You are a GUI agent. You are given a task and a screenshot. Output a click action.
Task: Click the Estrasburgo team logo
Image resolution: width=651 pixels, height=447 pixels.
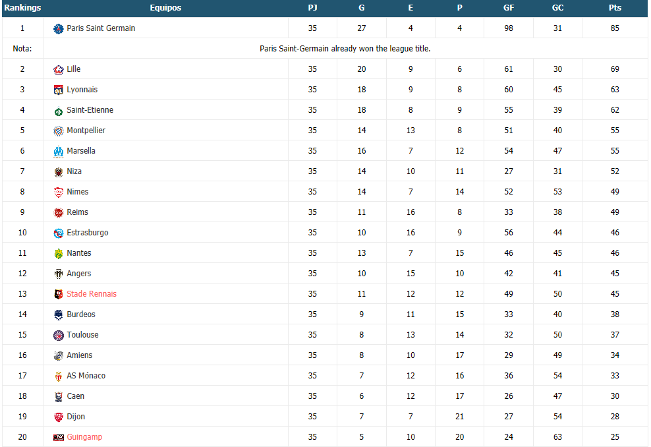59,233
